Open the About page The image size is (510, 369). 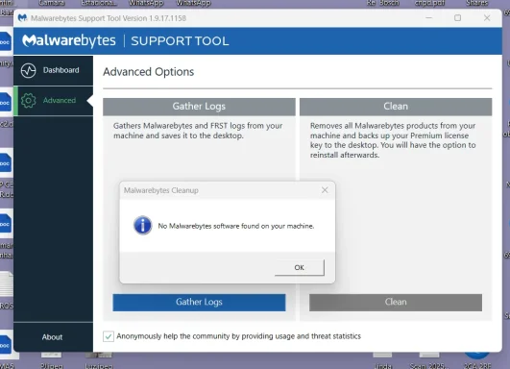[x=52, y=337]
